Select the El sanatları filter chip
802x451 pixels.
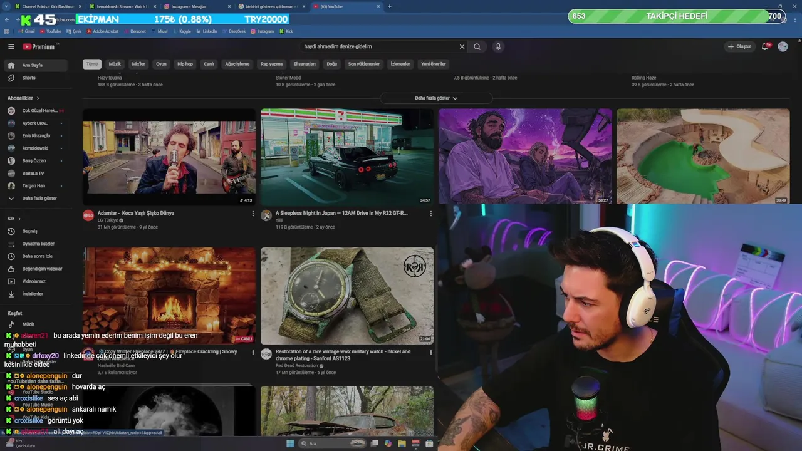click(305, 64)
